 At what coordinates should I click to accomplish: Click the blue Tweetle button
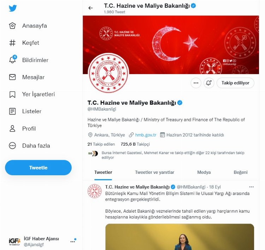click(x=38, y=168)
